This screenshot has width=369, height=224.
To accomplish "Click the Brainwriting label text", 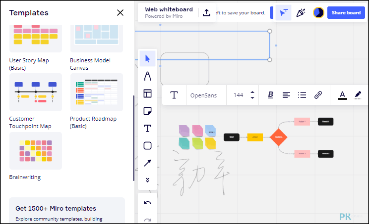I will point(25,177).
